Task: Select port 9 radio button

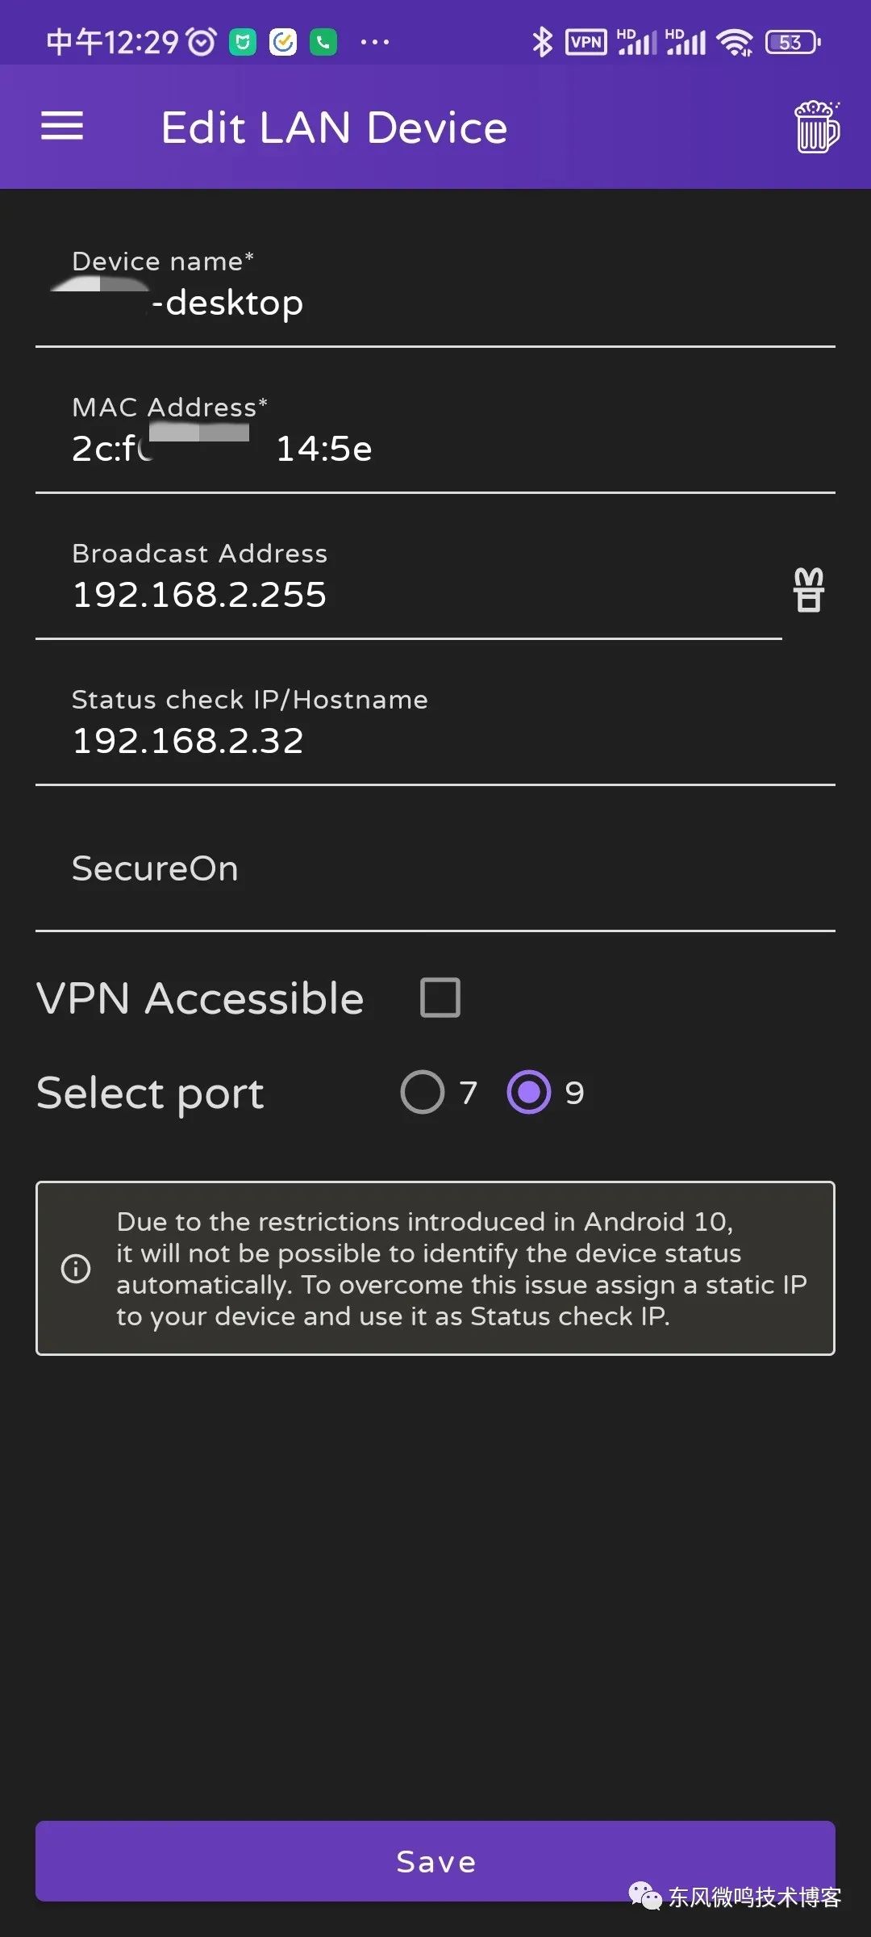Action: [529, 1092]
